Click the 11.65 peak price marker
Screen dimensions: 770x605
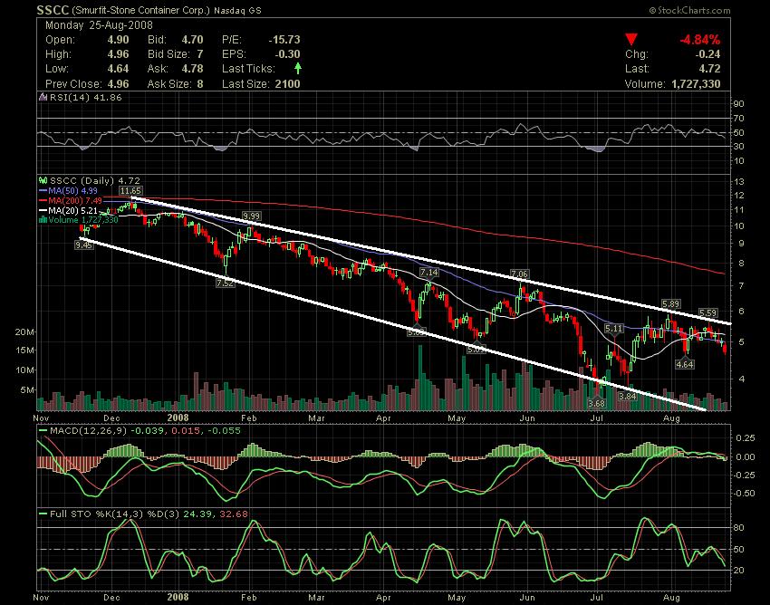(130, 190)
